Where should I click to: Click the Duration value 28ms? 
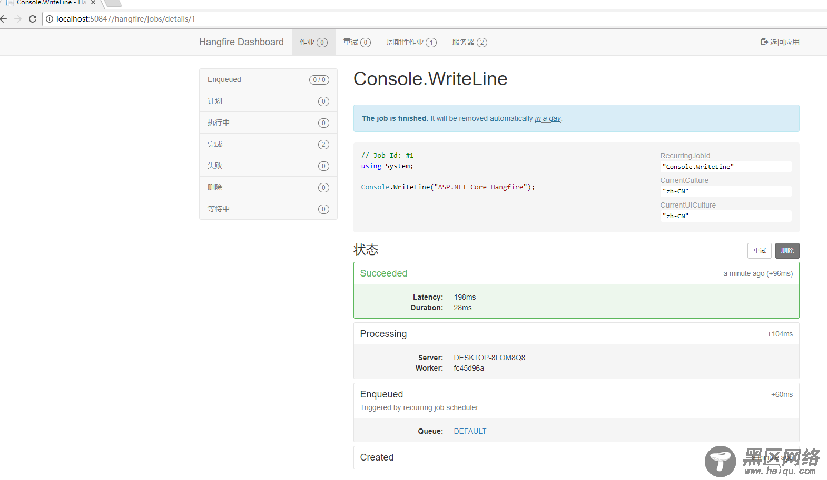(x=462, y=308)
